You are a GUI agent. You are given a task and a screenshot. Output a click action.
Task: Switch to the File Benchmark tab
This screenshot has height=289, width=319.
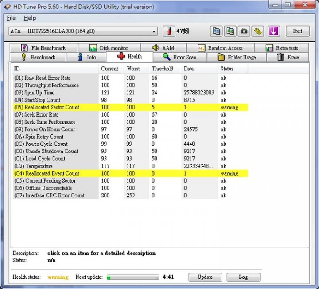click(x=44, y=48)
